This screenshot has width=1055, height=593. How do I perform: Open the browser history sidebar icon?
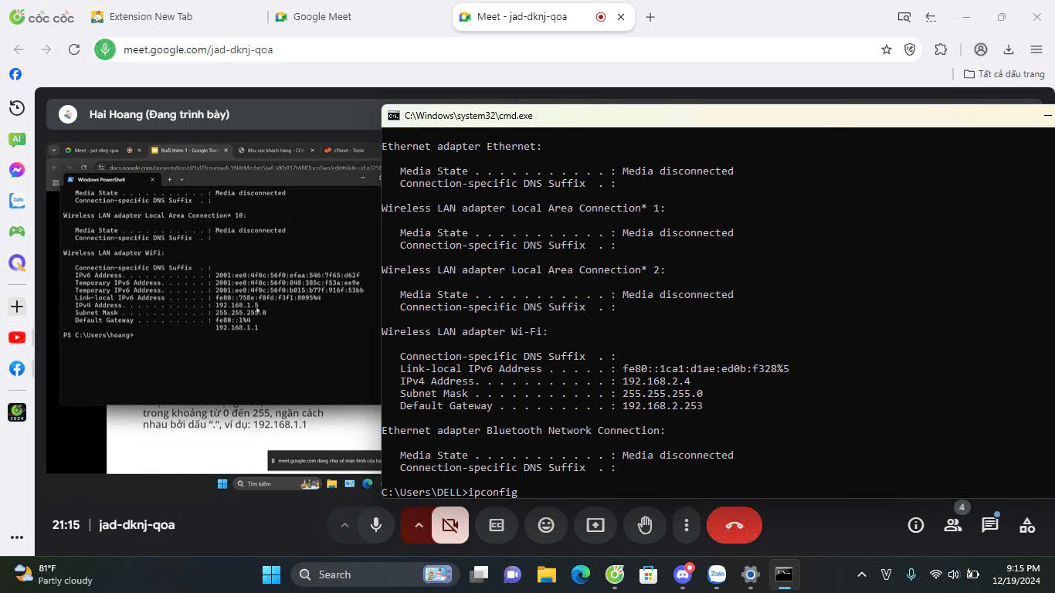(x=16, y=108)
